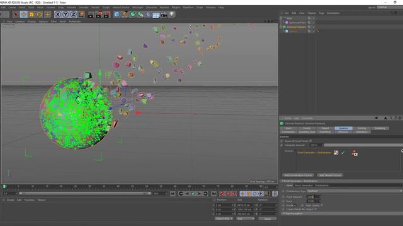403x226 pixels.
Task: Render to Picture Viewer icon
Action: coord(99,14)
